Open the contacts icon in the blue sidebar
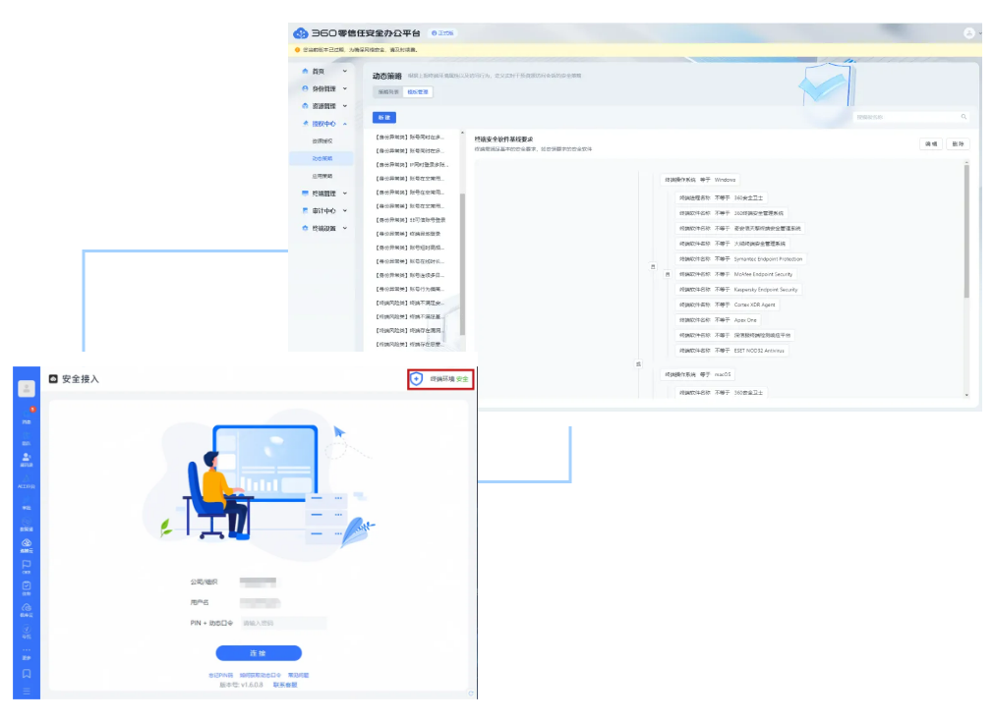Screen dimensions: 994x722 27,458
